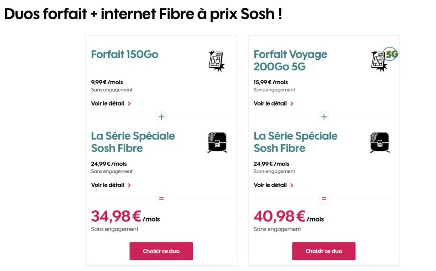Click the equals icon above 40,98€ price

(324, 198)
